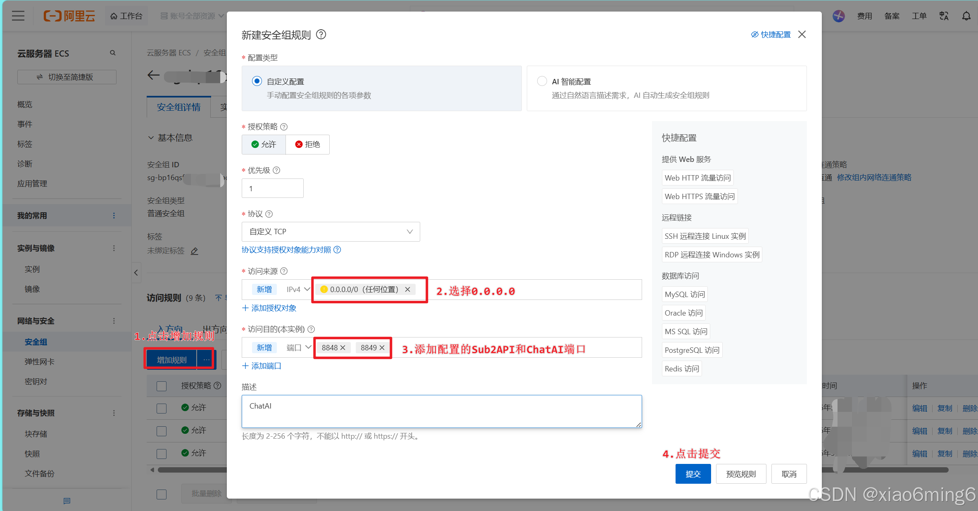
Task: Select the AI 智能配置 radio option
Action: [x=542, y=81]
